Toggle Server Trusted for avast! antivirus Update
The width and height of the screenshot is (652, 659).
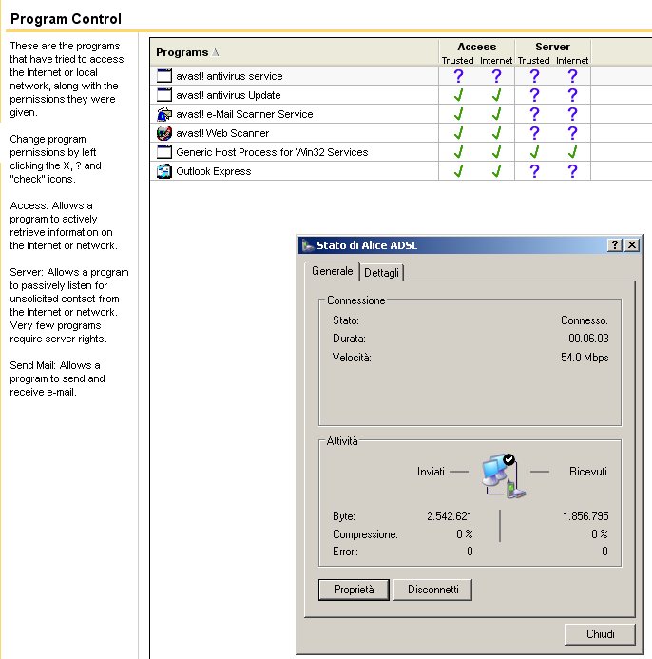(x=534, y=95)
